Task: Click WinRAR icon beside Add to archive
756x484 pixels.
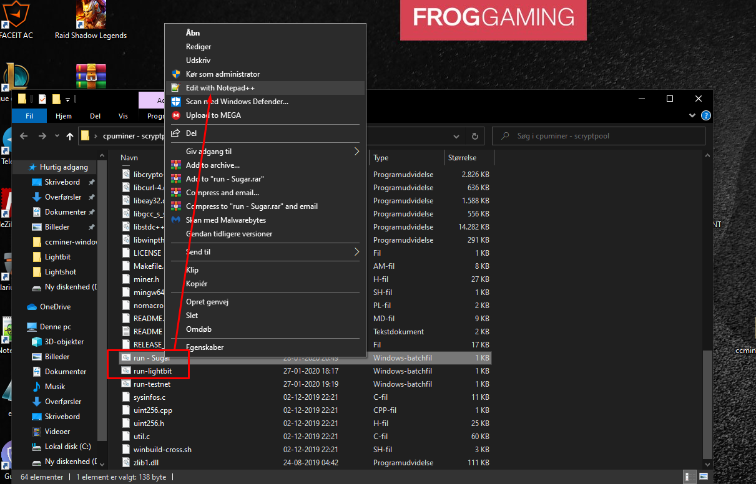Action: point(175,165)
